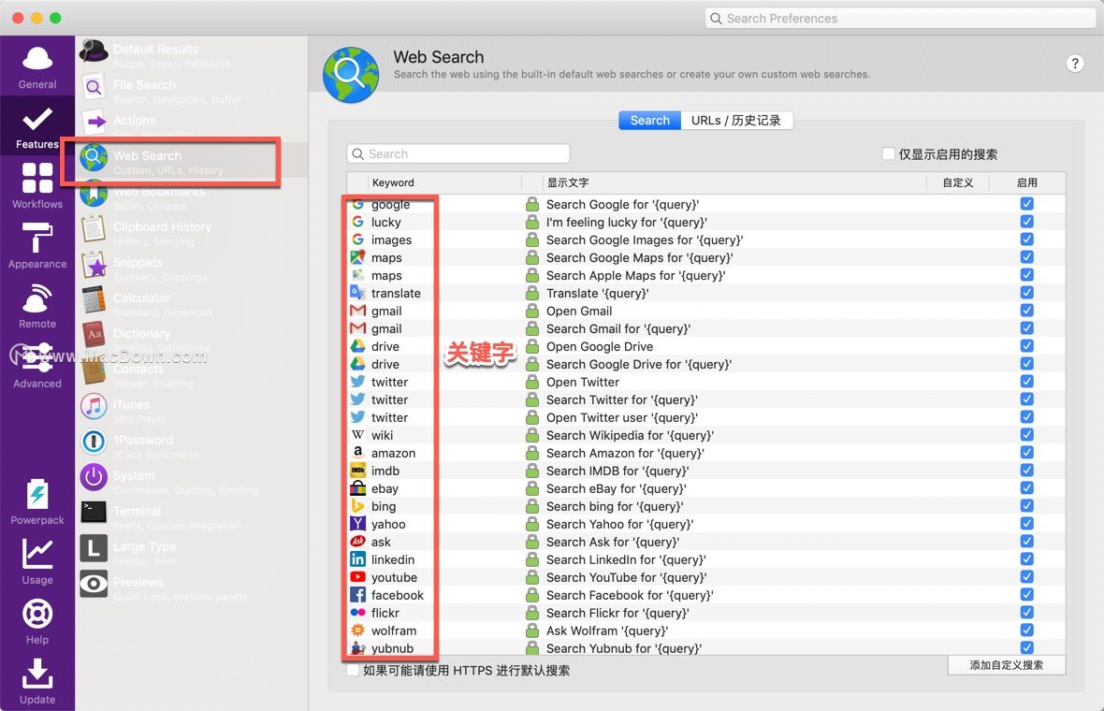Select the File Search feature
The width and height of the screenshot is (1104, 711).
pyautogui.click(x=192, y=91)
